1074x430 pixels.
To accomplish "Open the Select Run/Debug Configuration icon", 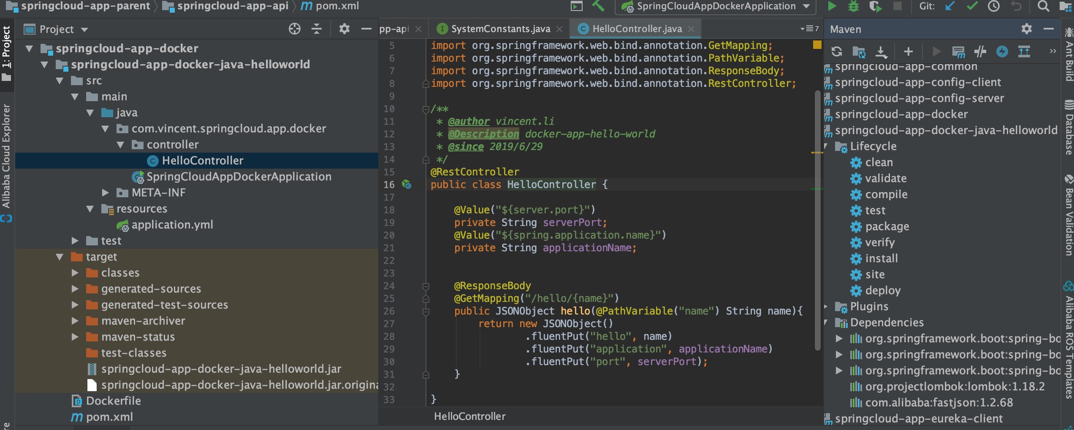I will 576,6.
